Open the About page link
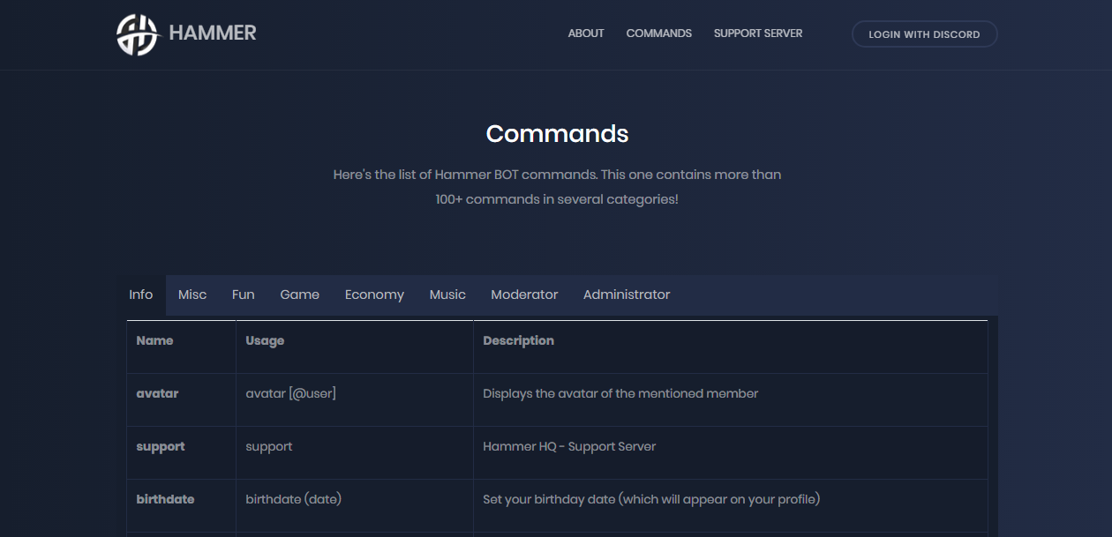 pyautogui.click(x=586, y=34)
